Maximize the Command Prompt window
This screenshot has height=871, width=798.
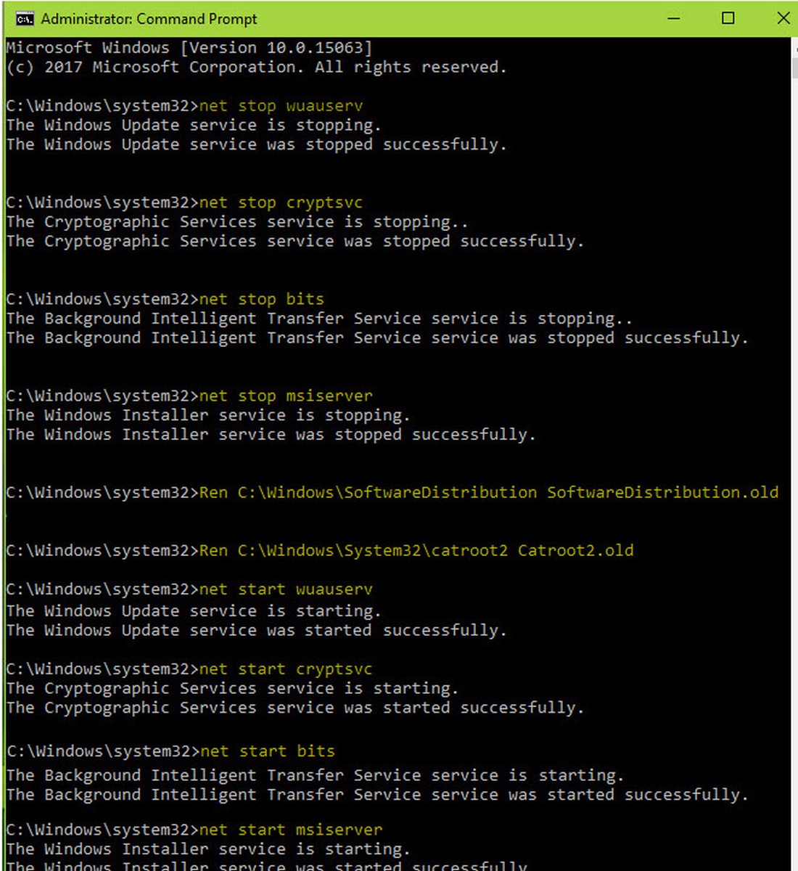728,19
